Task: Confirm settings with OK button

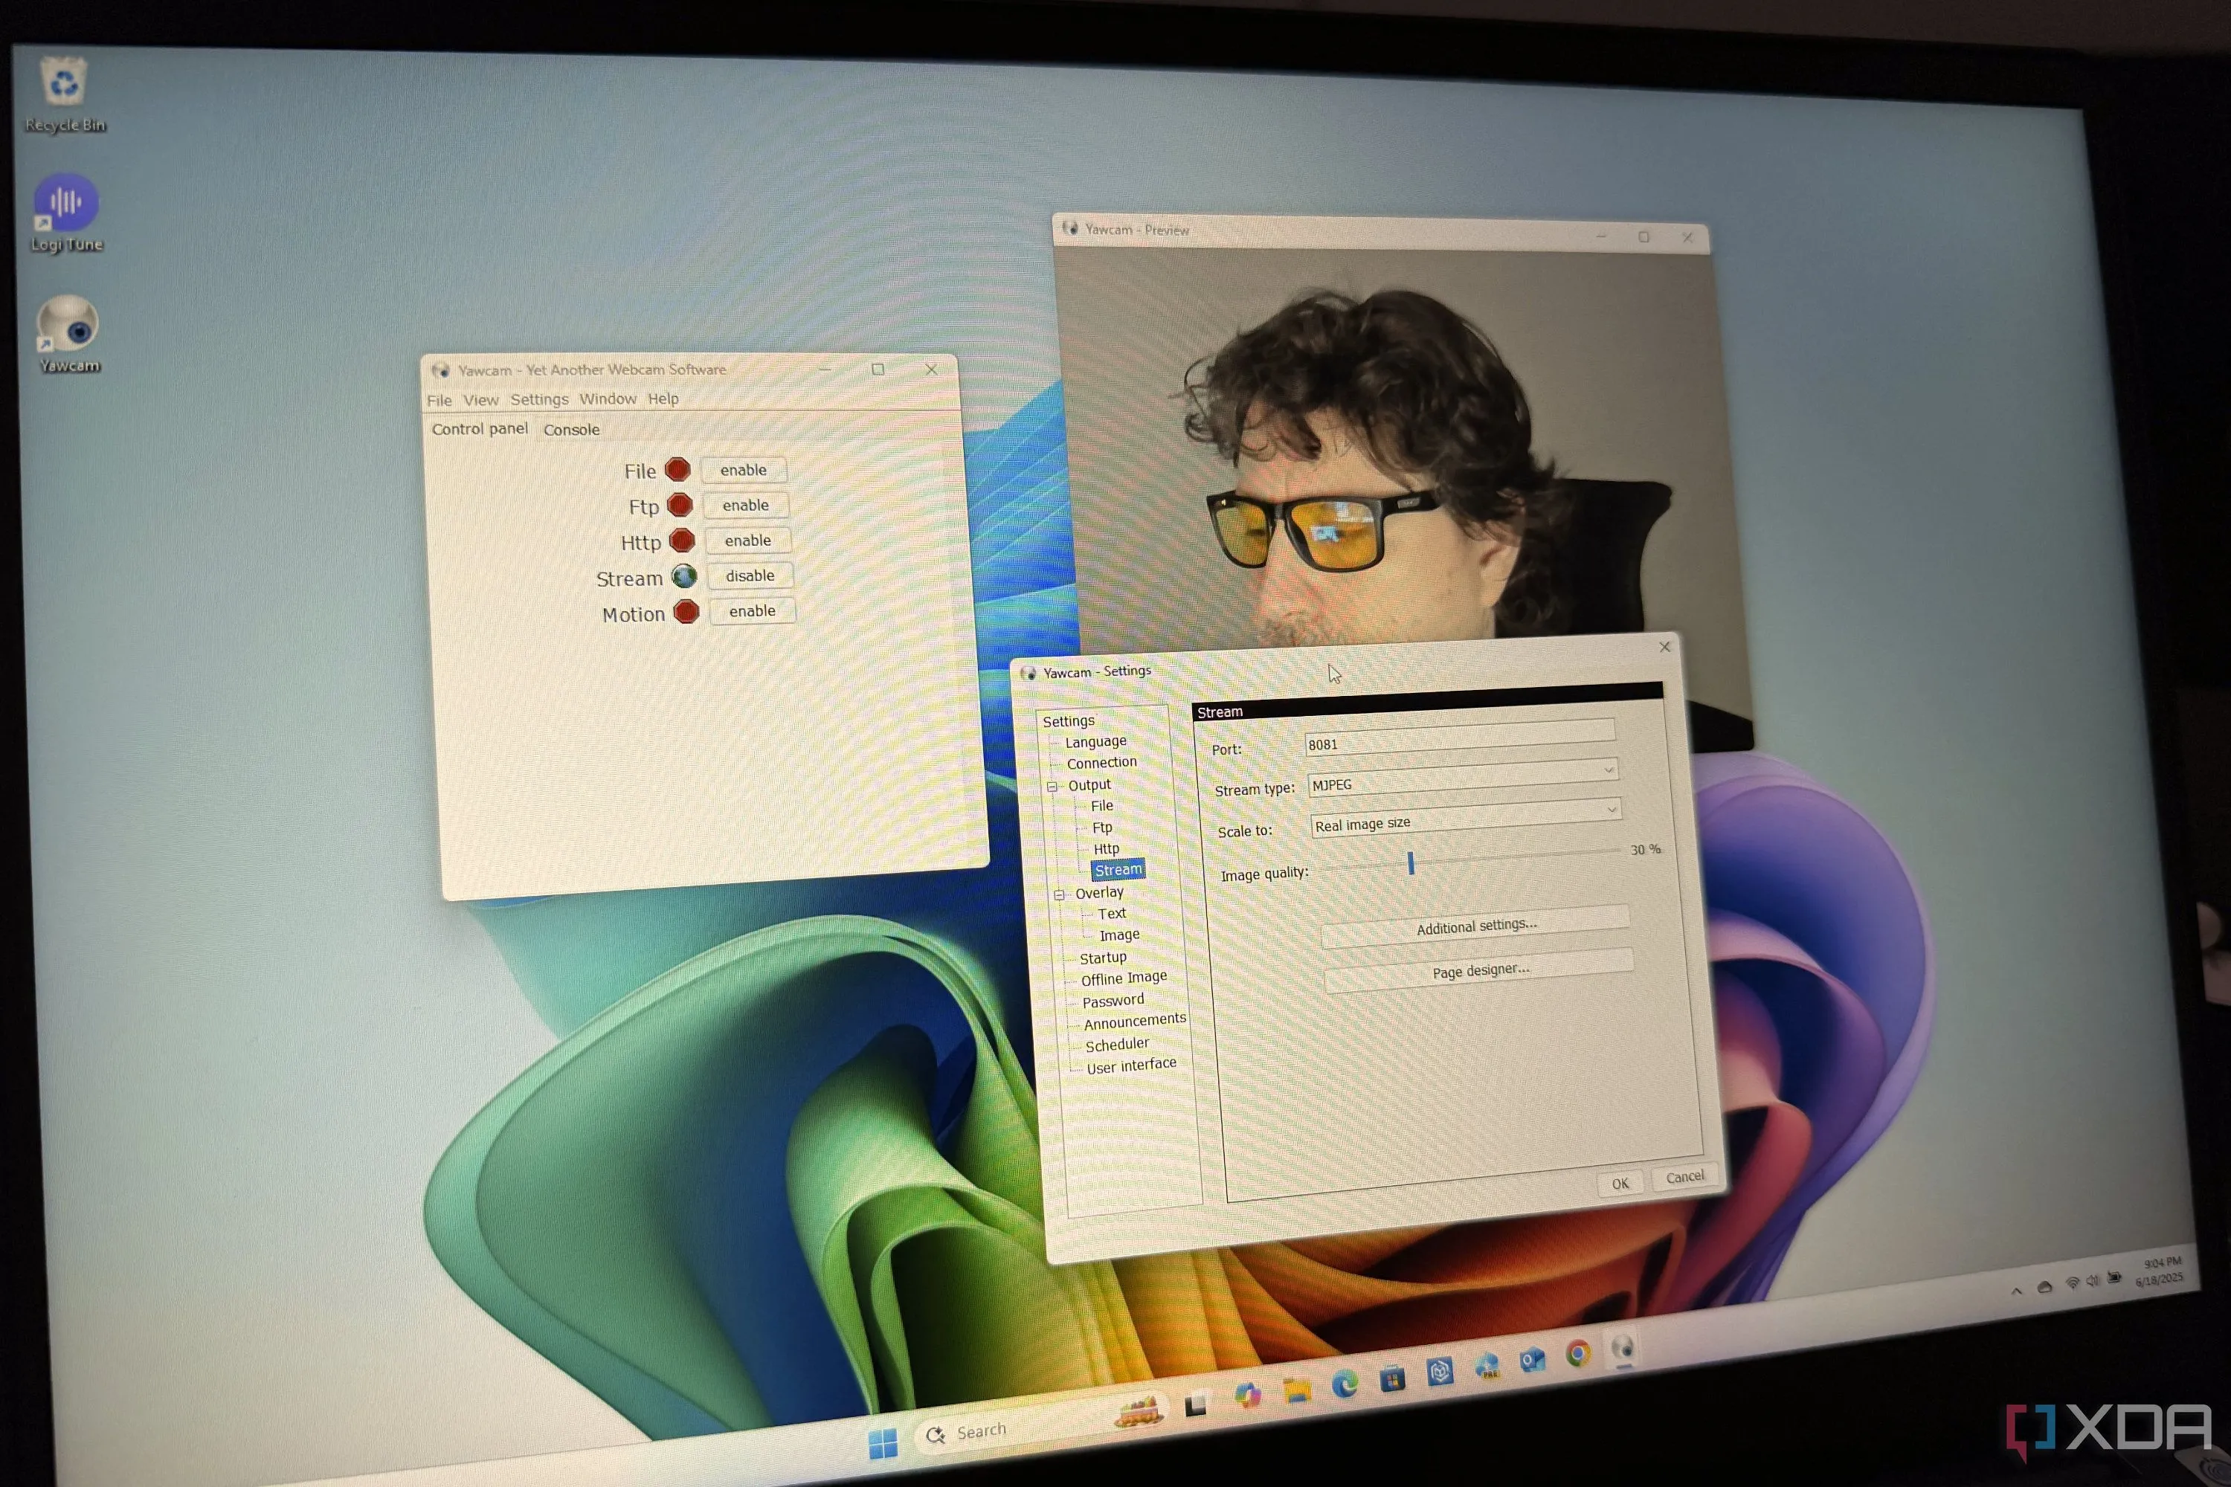Action: [1620, 1184]
